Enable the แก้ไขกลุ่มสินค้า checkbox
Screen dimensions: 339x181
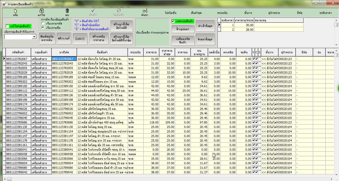coord(7,26)
